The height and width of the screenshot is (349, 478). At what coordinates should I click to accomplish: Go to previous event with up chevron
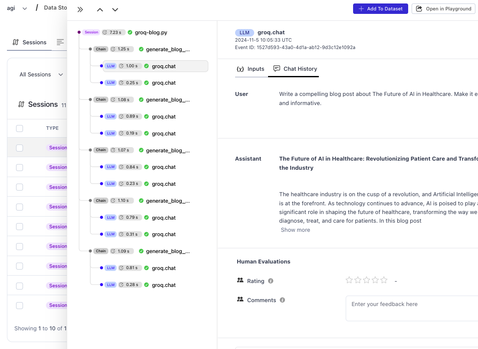tap(100, 10)
